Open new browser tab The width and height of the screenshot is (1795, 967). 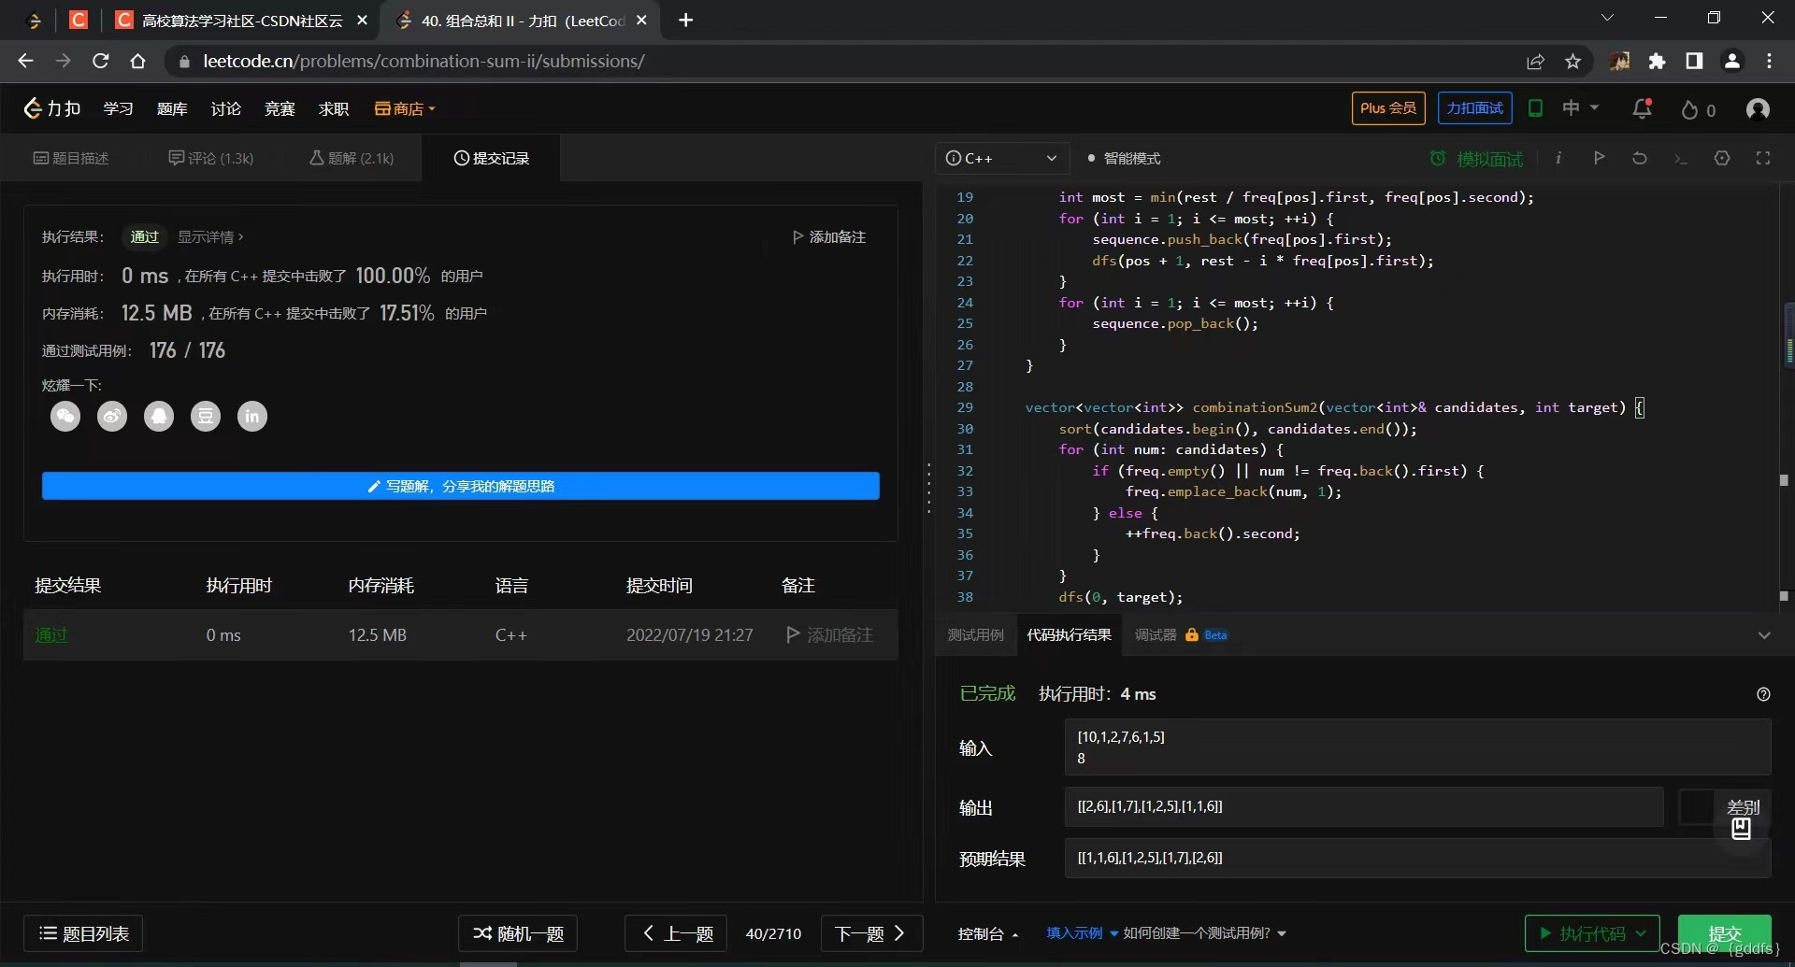coord(685,20)
